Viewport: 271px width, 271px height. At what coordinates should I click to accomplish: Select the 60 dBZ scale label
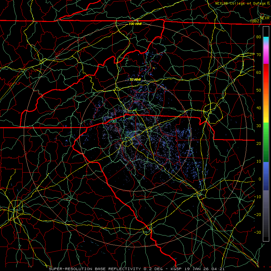[x=259, y=72]
